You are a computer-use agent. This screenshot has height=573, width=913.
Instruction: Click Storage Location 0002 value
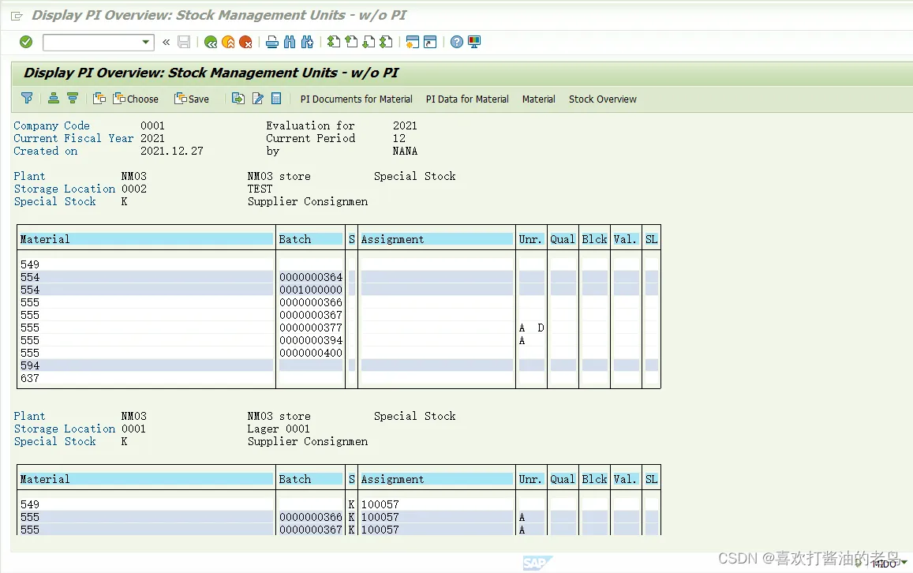[x=134, y=189]
